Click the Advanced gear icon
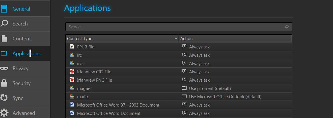Viewport: 333px width, 118px height. point(4,113)
